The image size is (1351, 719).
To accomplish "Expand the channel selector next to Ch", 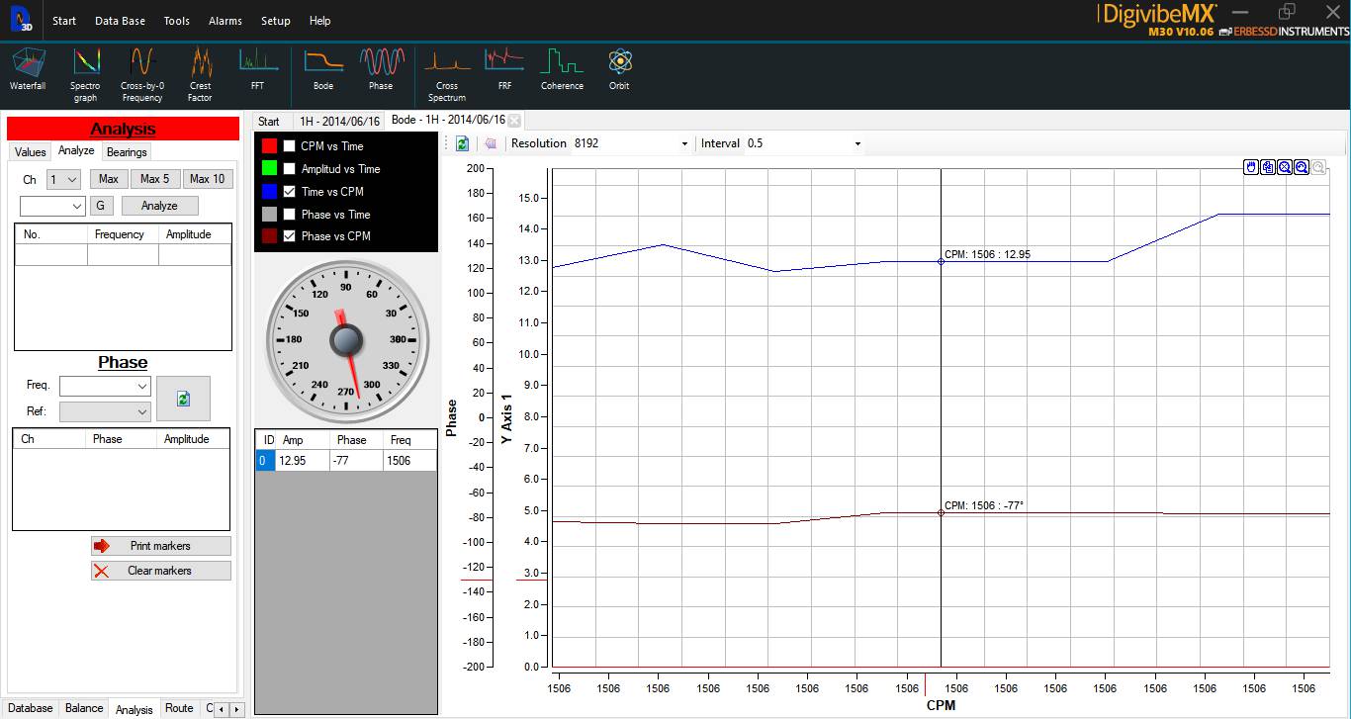I will pos(72,179).
